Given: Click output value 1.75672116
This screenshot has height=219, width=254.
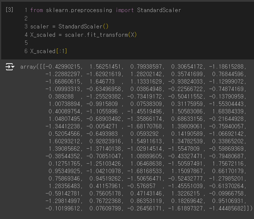Looking at the screenshot, I should pos(228,164).
